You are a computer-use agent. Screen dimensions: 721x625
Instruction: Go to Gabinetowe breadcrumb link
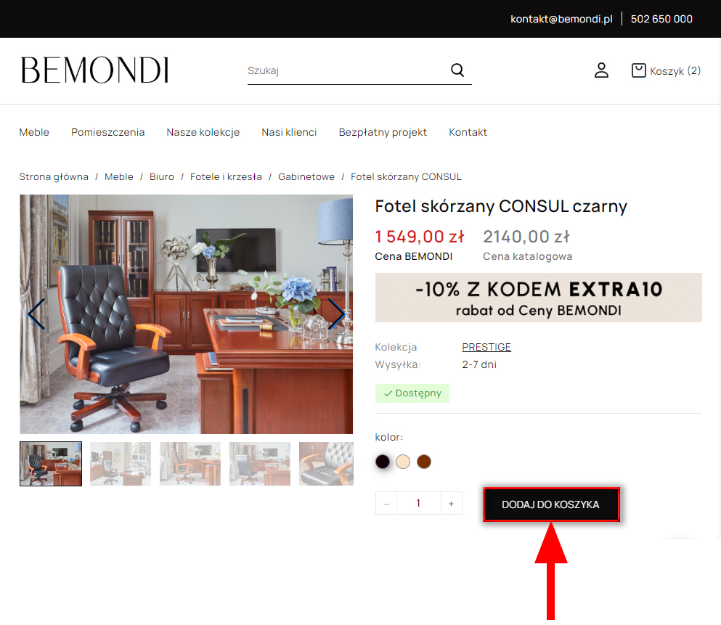pyautogui.click(x=306, y=177)
